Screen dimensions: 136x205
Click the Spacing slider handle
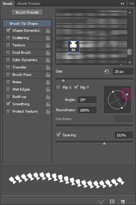[x=104, y=144]
